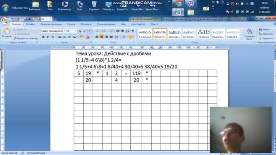Open the Компьютер shortcut

65,6
